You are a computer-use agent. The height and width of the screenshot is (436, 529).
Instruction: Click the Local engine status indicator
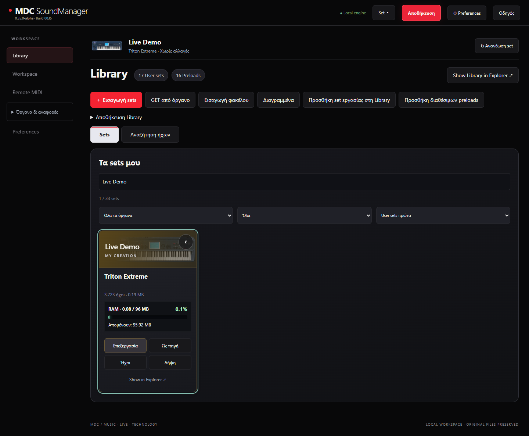point(353,13)
